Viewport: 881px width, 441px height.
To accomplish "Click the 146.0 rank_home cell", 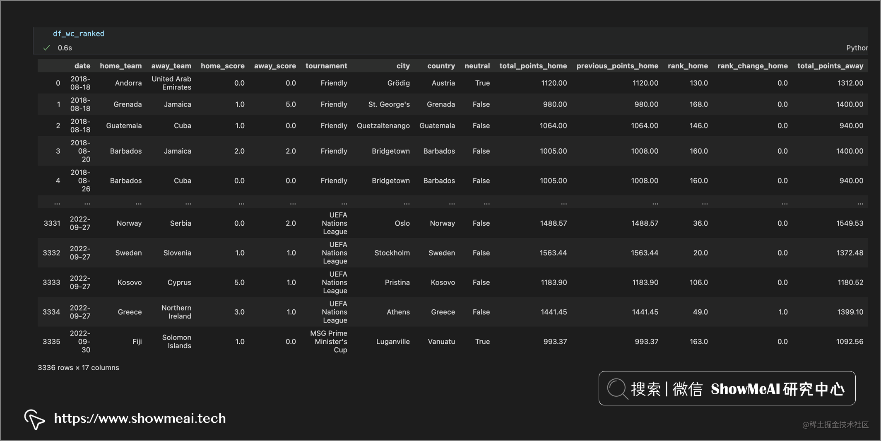I will click(699, 125).
